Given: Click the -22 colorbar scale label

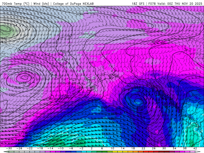Looking at the screenshot, I should [x=30, y=148].
